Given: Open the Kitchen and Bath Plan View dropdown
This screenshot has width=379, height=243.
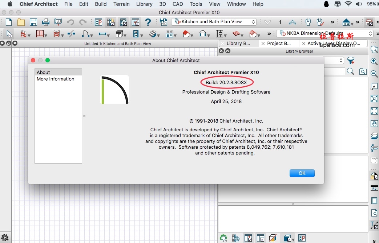Looking at the screenshot, I should [214, 22].
